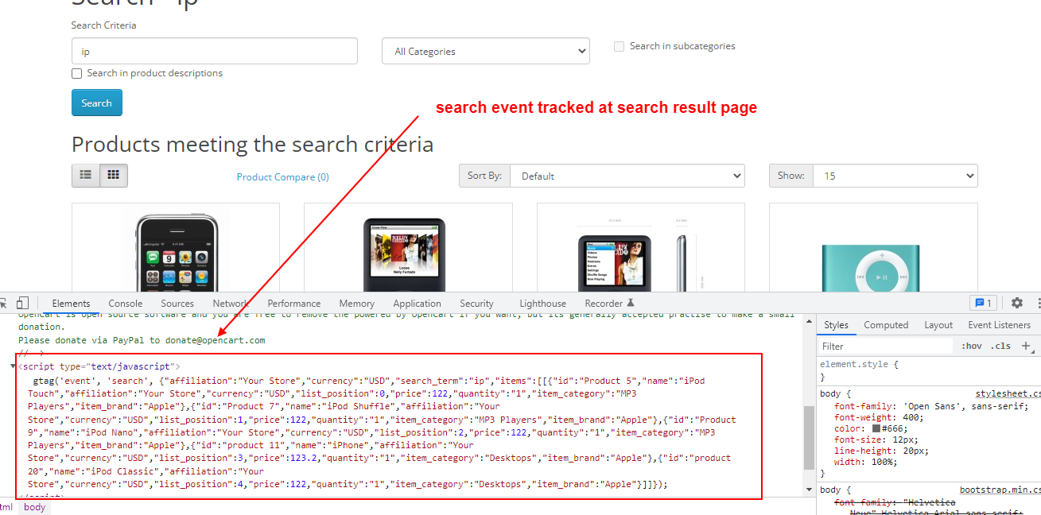Click 'Products meeting the search criteria' heading
The width and height of the screenshot is (1041, 515).
(x=252, y=144)
